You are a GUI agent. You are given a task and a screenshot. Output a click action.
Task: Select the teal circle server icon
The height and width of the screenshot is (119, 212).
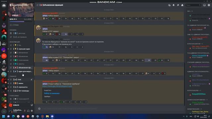4,37
